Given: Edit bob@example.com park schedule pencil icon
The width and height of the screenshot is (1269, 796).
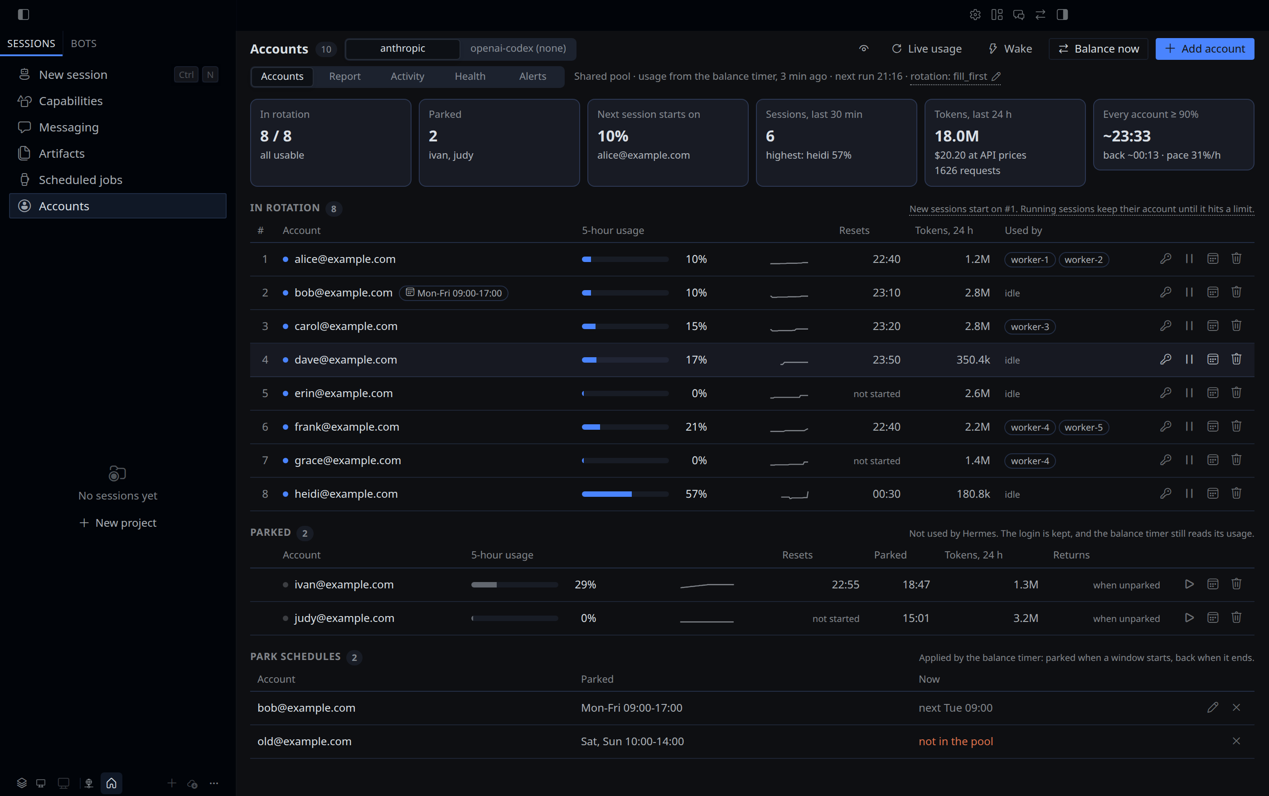Looking at the screenshot, I should pyautogui.click(x=1213, y=707).
